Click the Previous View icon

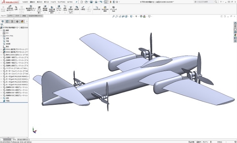120,16
